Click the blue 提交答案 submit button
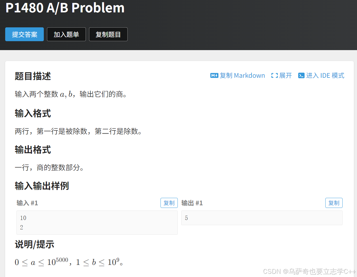This screenshot has width=357, height=277. click(24, 34)
